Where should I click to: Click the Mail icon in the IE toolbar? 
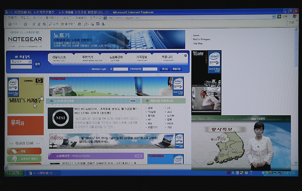pos(86,24)
